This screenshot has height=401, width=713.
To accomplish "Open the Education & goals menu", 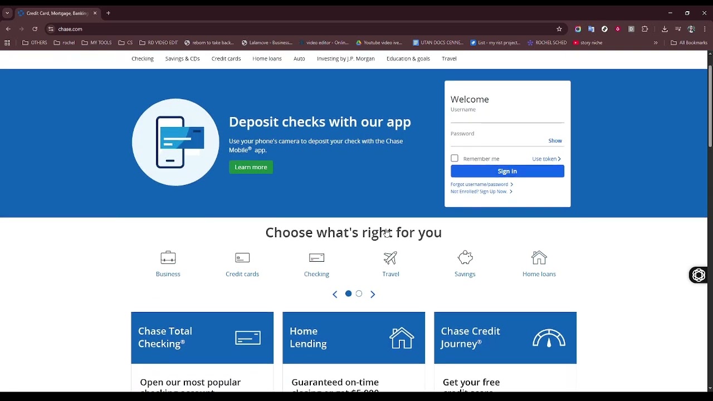I will tap(408, 58).
